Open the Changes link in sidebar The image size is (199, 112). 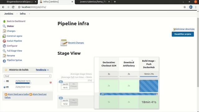(11, 31)
